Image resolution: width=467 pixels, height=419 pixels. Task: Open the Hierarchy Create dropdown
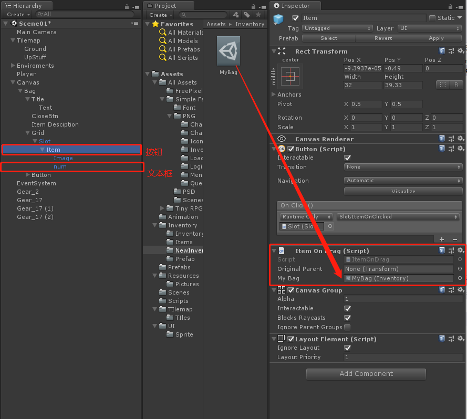[x=18, y=15]
